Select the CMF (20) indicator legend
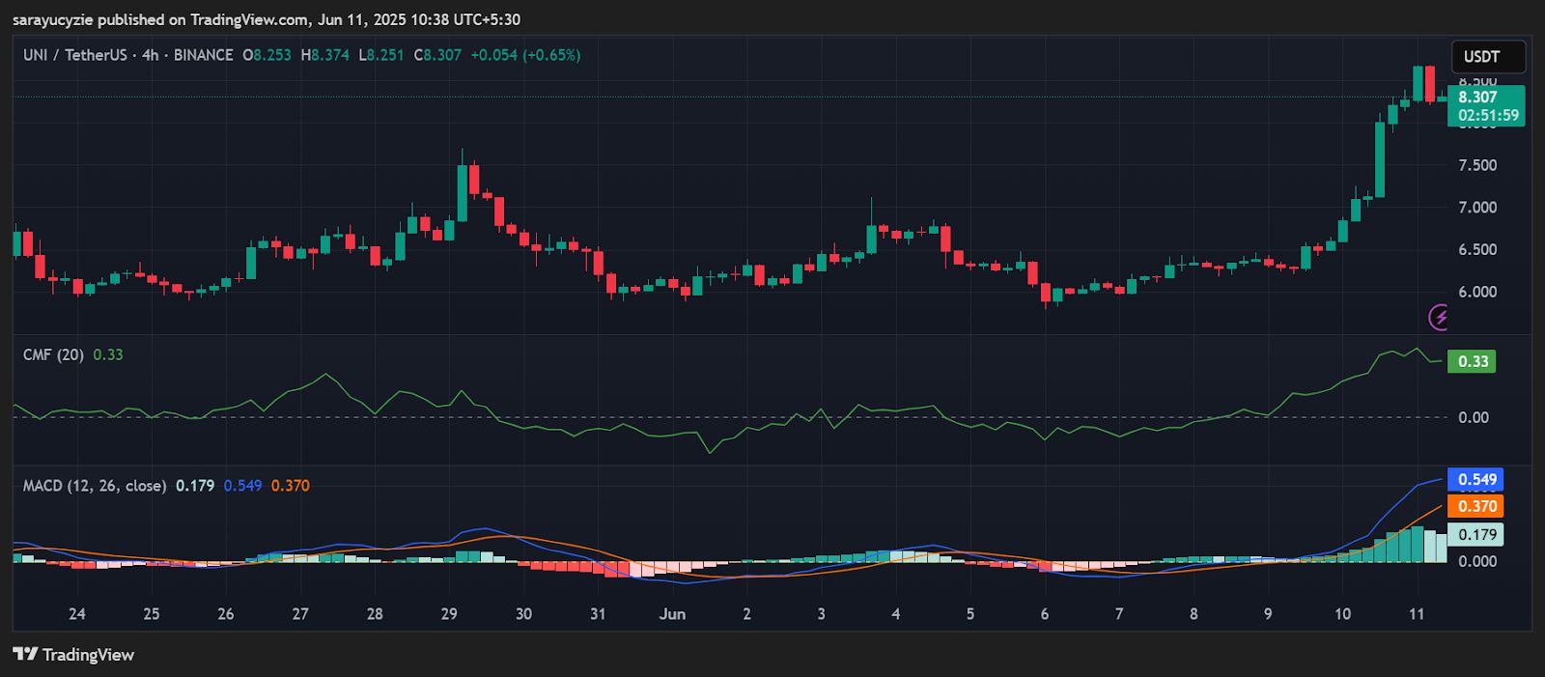The image size is (1545, 677). (53, 354)
